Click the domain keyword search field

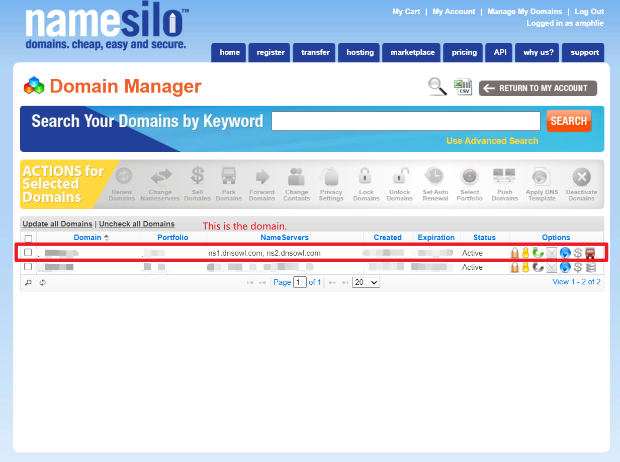point(406,121)
